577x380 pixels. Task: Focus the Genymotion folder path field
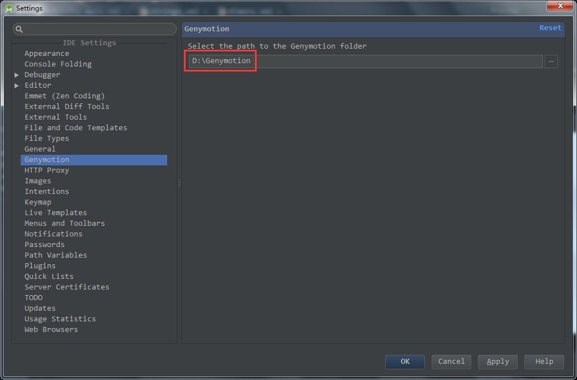(x=391, y=61)
